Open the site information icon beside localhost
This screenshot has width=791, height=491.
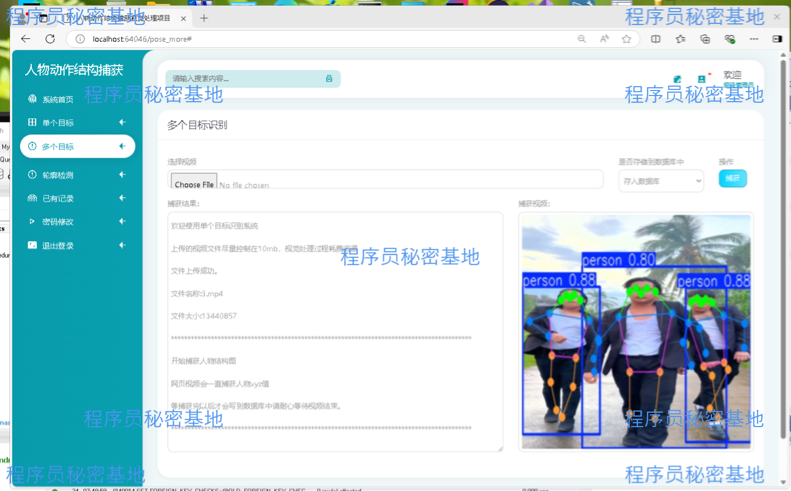pos(80,39)
